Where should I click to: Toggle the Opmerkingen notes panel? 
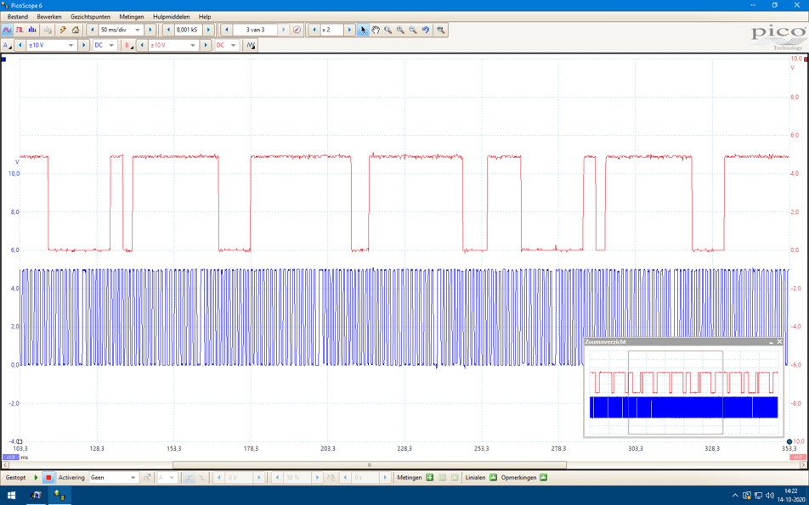543,478
